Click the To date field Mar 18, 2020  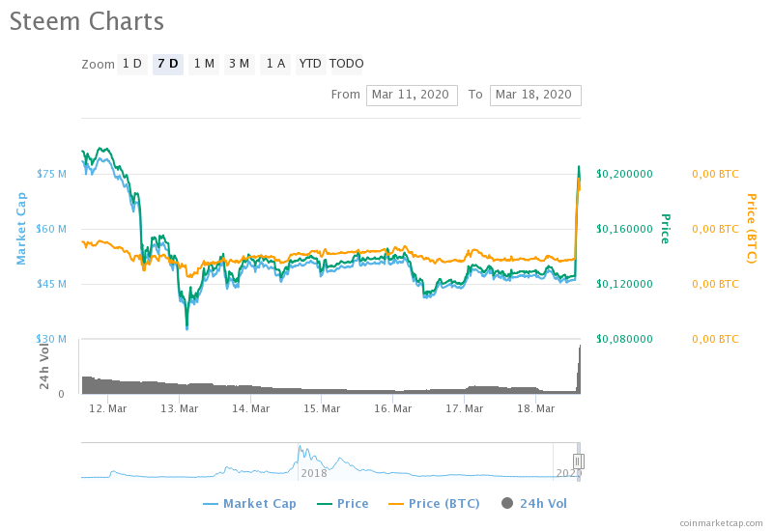535,95
